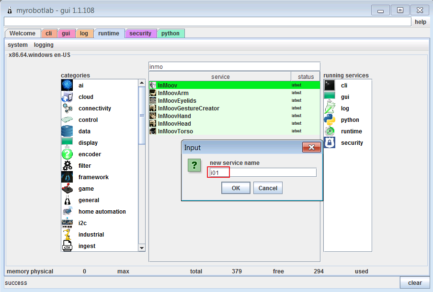This screenshot has width=433, height=292.
Task: Click the categories list scroll down arrow
Action: click(142, 248)
